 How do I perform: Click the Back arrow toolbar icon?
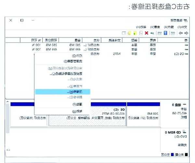[186, 33]
